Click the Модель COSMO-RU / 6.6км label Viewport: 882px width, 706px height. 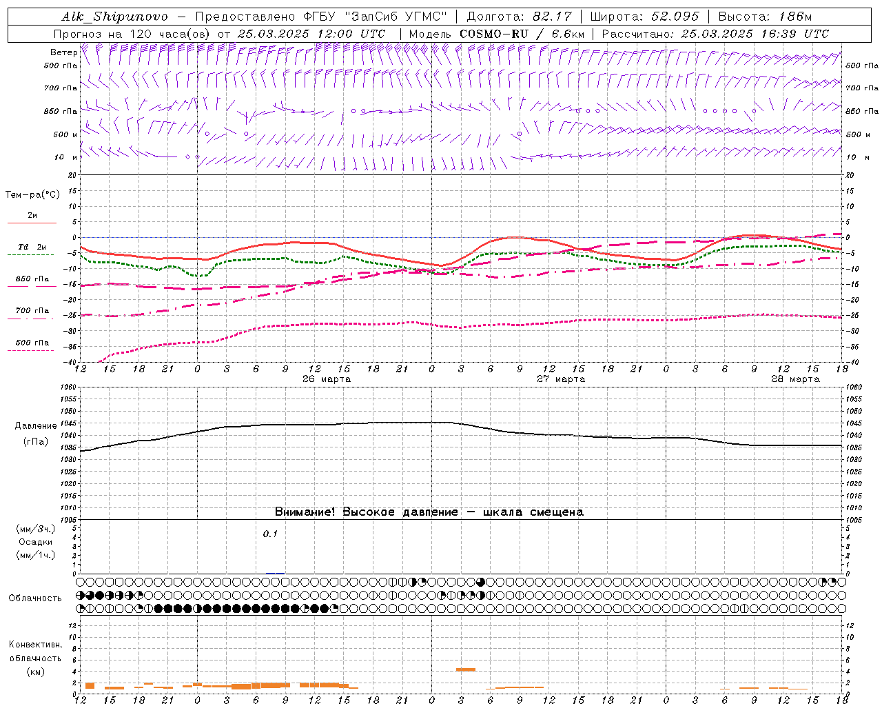(x=496, y=34)
